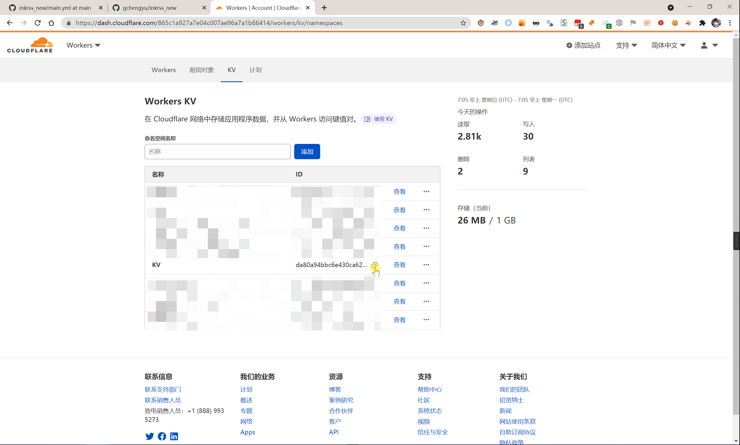
Task: Open the 简体中文 language dropdown
Action: point(668,45)
